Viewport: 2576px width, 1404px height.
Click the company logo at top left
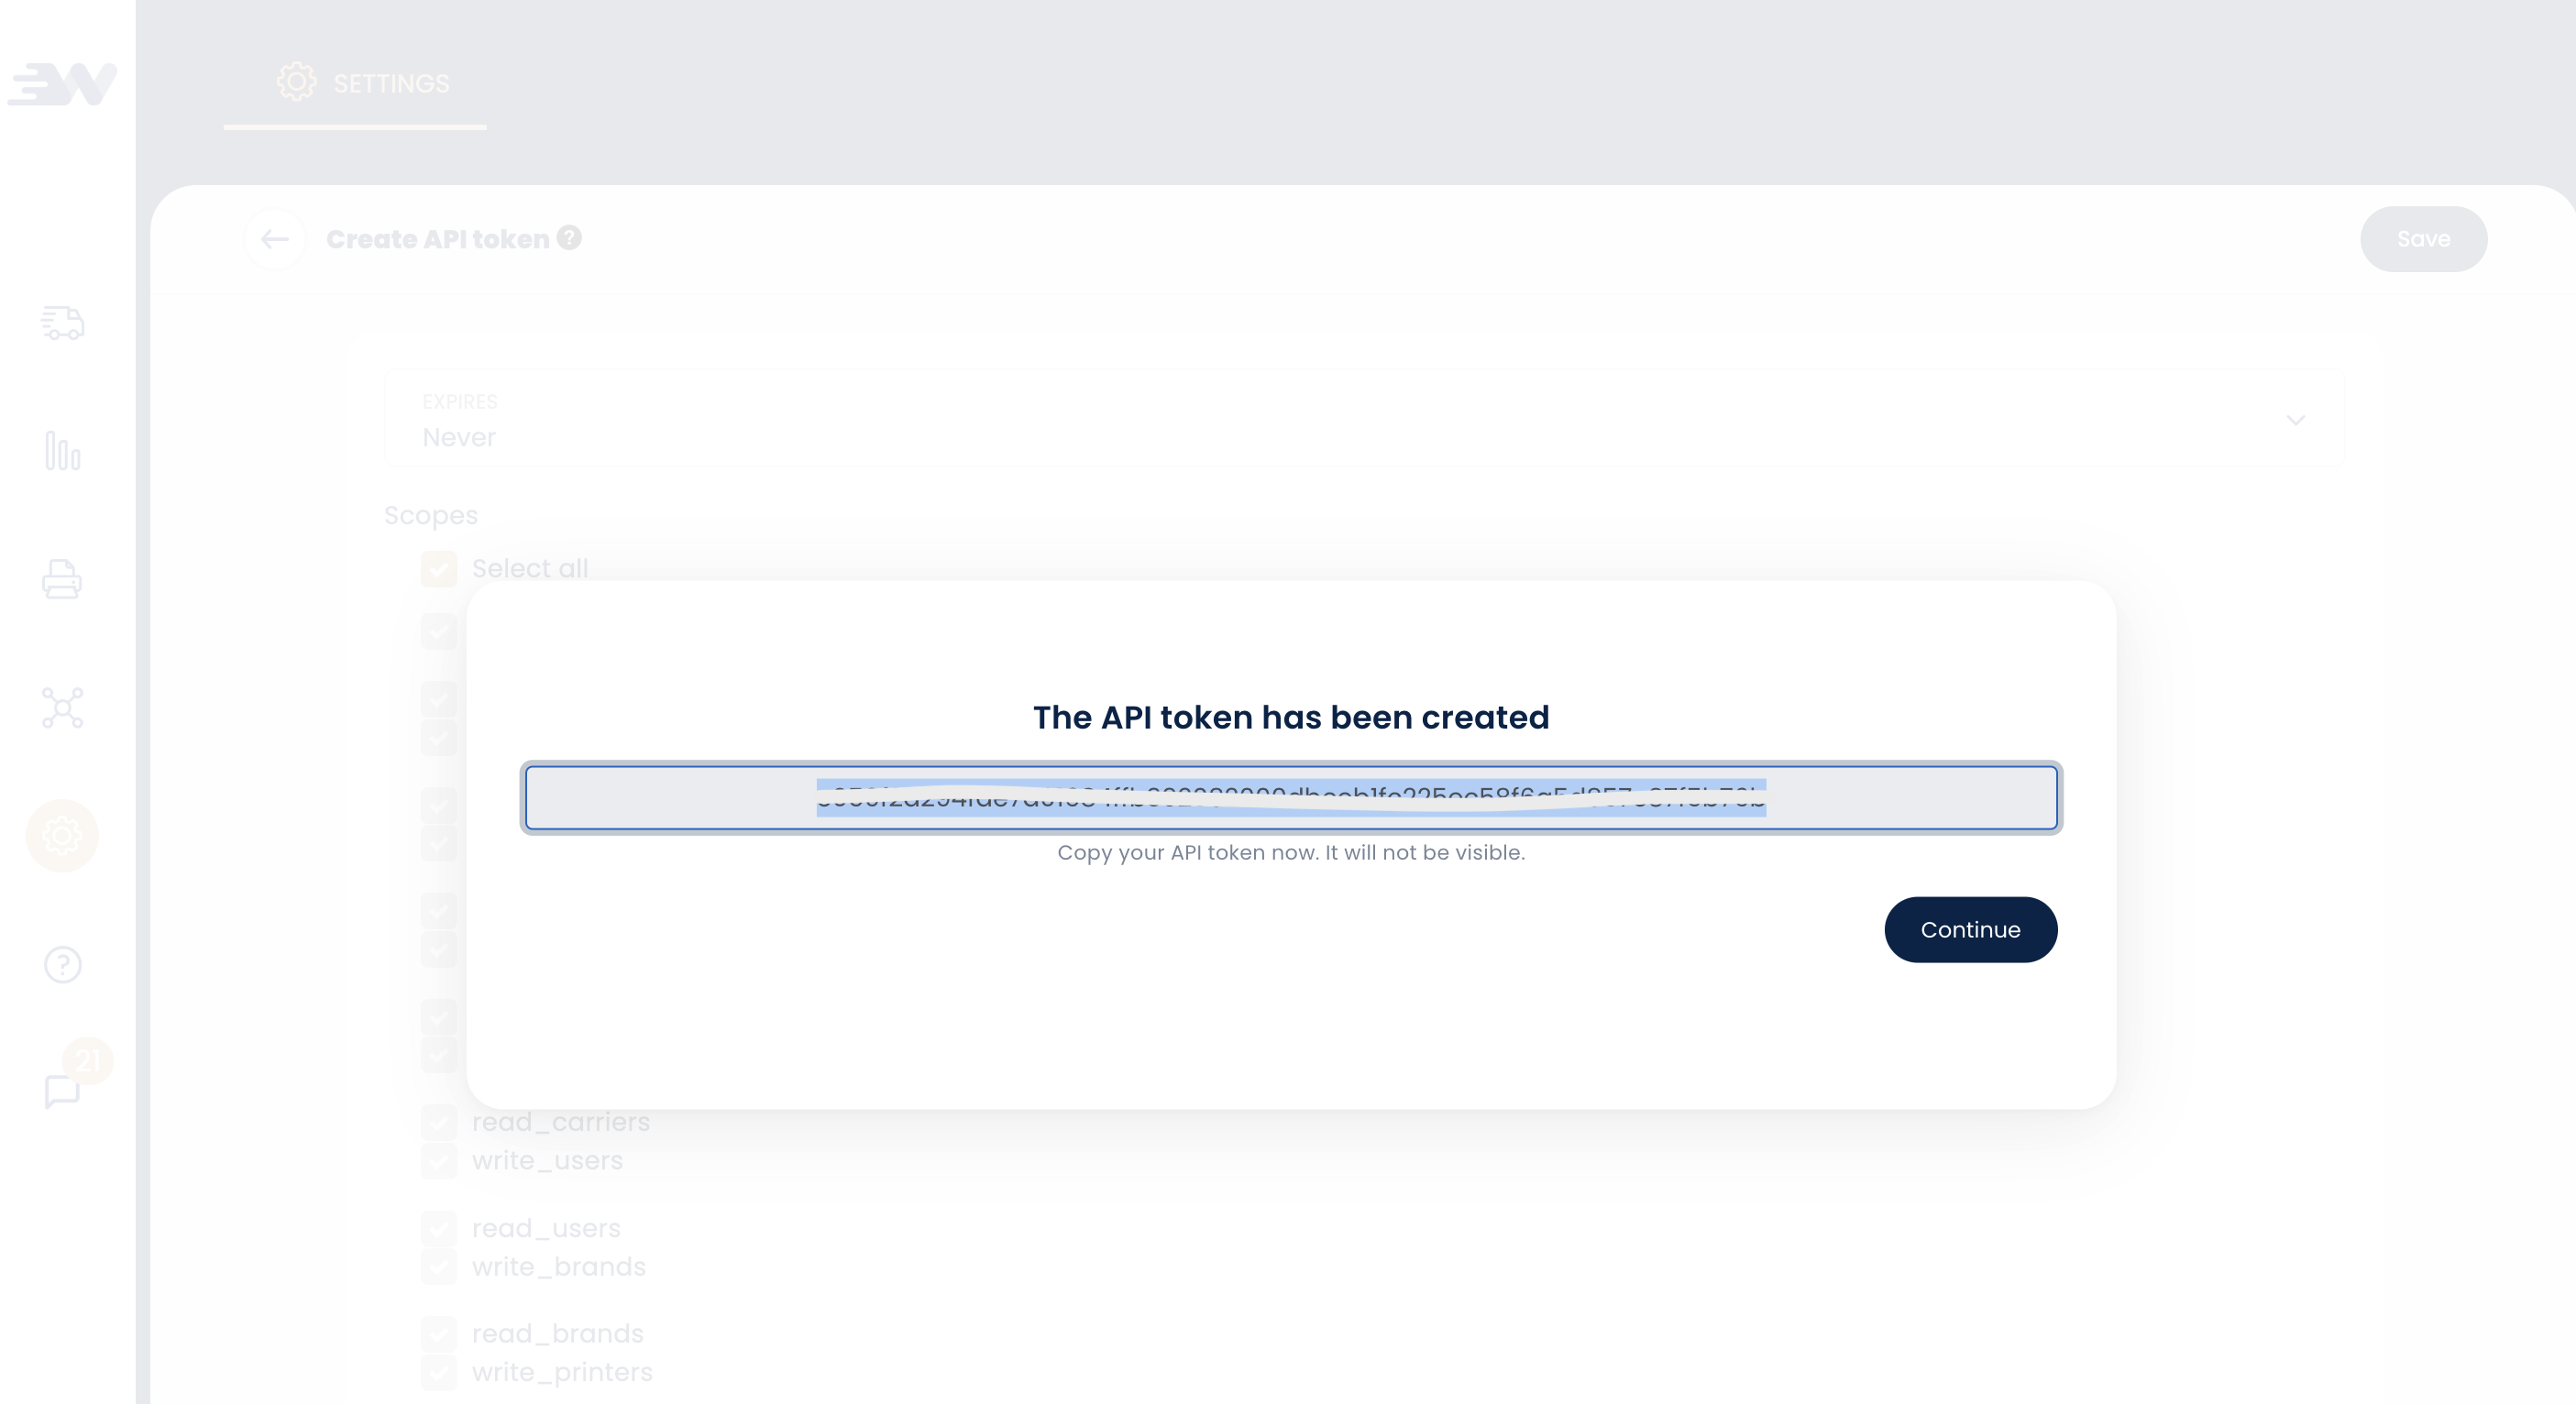[x=63, y=85]
